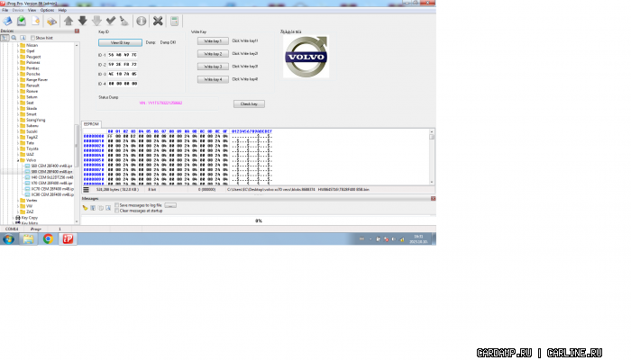Select the Key Copy tree item
Image resolution: width=631 pixels, height=360 pixels.
(29, 218)
